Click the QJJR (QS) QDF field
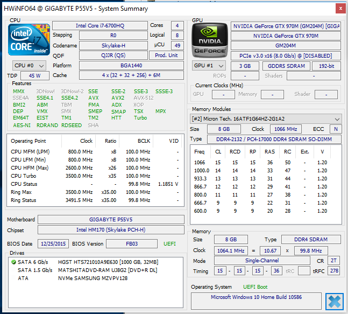The image size is (348, 314). coord(113,55)
